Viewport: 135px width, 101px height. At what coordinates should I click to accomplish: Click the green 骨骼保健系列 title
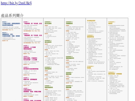(x=70, y=58)
